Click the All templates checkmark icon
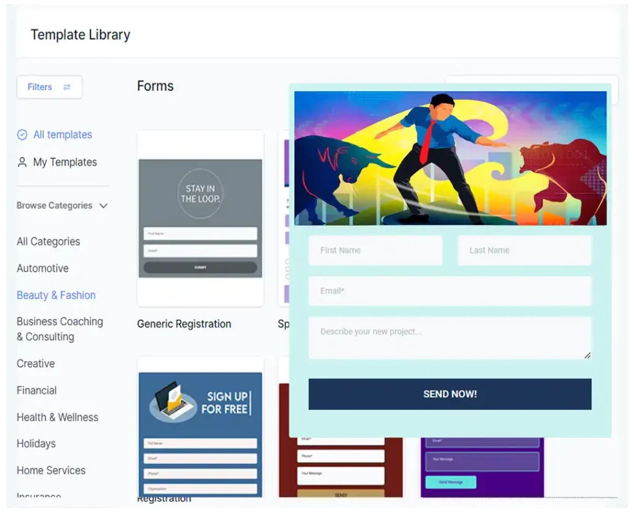 pyautogui.click(x=22, y=135)
